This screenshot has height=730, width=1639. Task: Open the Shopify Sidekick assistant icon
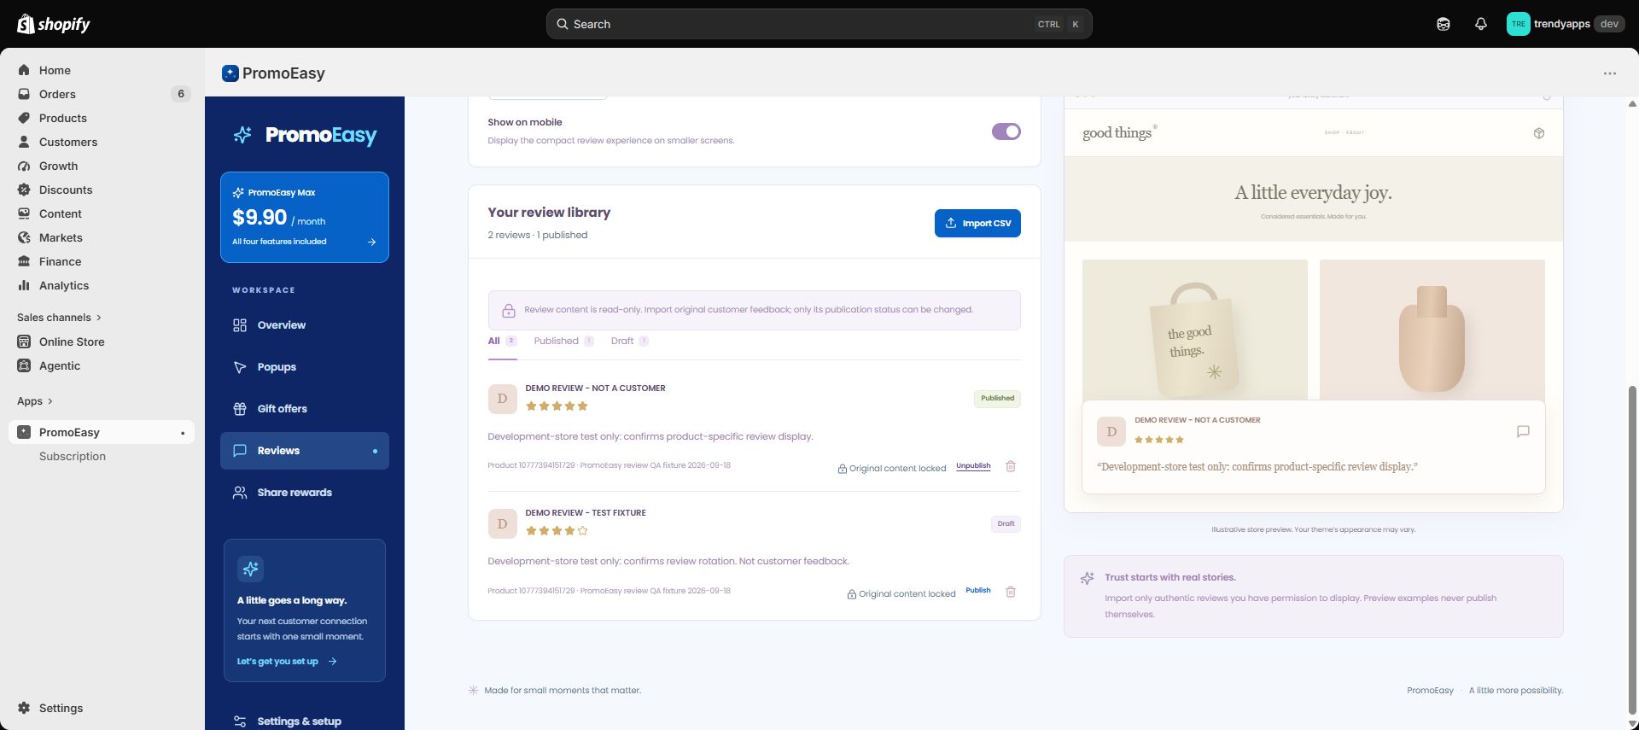pos(1444,24)
